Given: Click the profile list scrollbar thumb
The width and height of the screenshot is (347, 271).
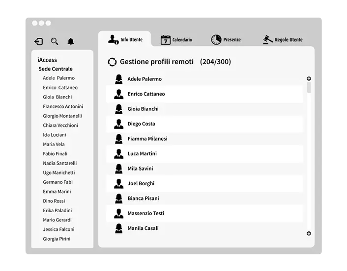Looking at the screenshot, I should 309,87.
